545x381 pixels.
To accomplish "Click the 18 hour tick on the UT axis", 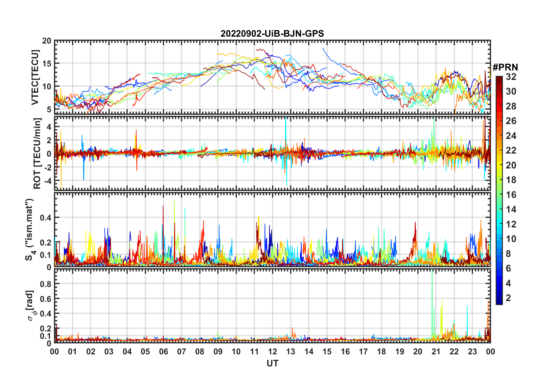I will coord(381,351).
